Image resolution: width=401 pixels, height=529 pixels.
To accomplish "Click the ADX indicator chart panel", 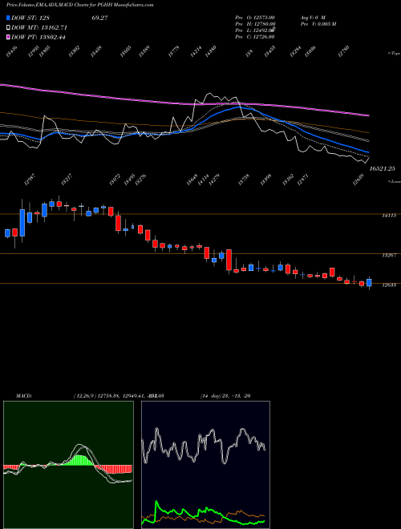I will click(205, 465).
